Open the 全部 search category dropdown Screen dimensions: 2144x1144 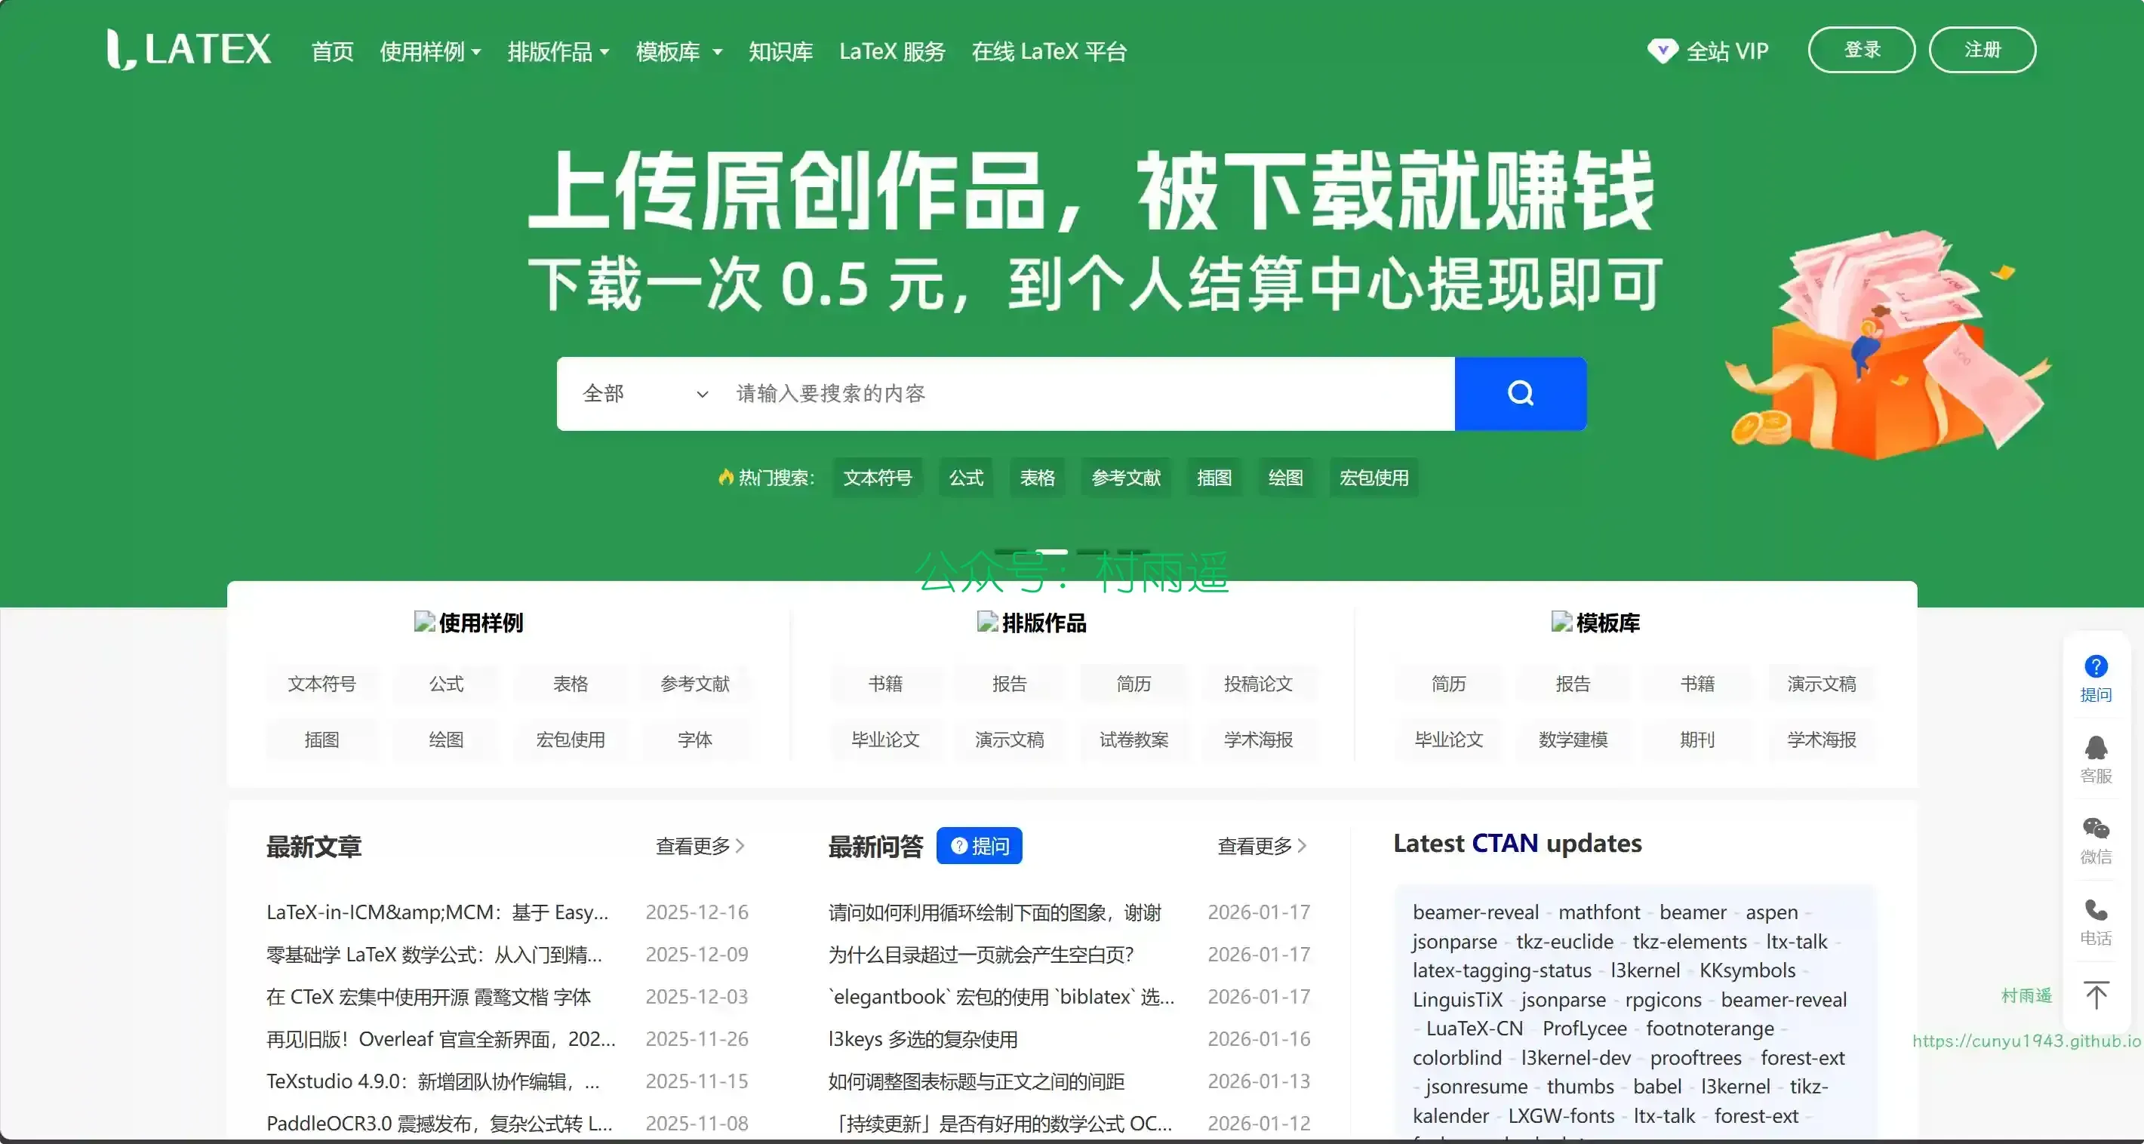click(x=644, y=394)
